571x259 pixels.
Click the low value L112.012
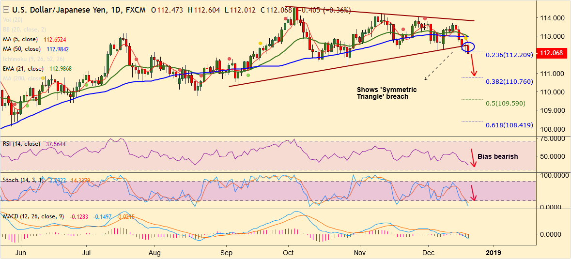coord(240,10)
